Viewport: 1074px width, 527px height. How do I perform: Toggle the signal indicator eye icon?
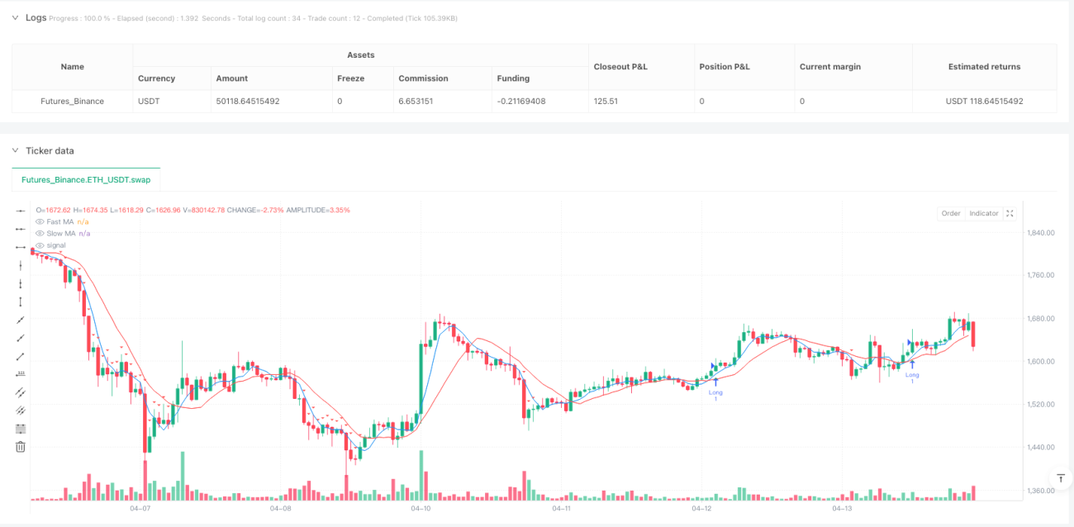pyautogui.click(x=40, y=245)
